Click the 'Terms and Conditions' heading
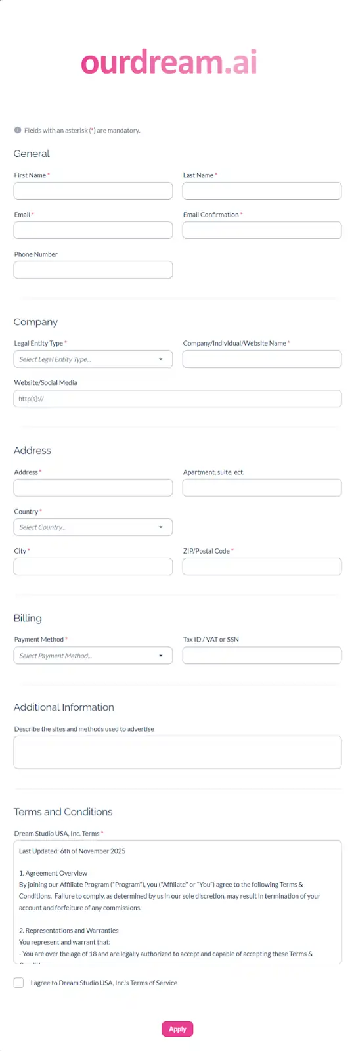 coord(63,812)
